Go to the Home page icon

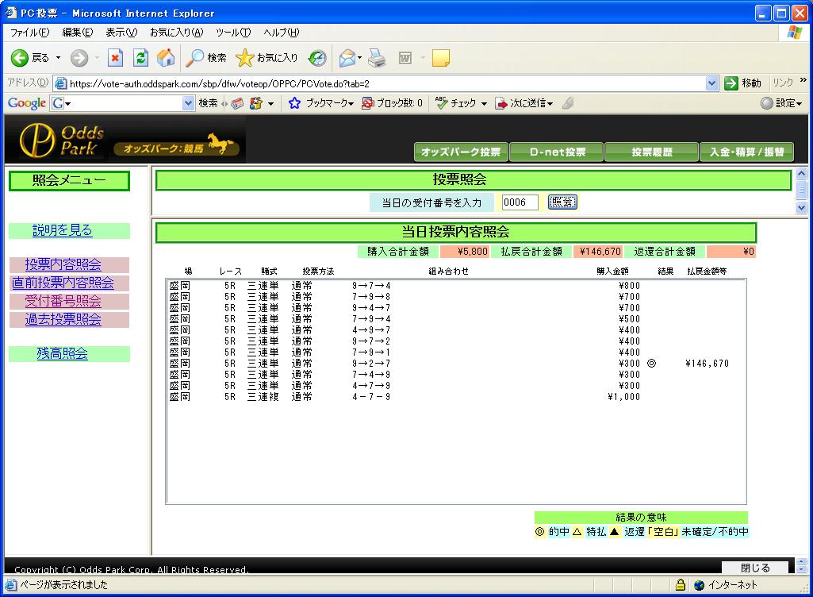pos(166,58)
